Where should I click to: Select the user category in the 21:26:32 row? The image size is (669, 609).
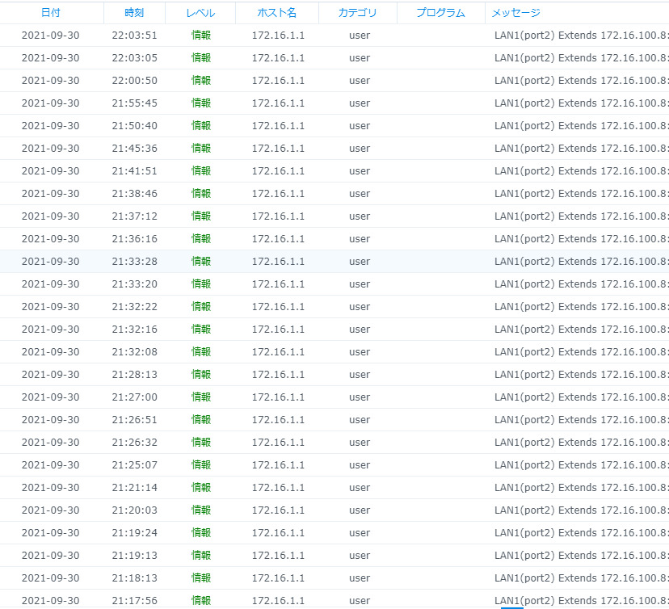pos(360,443)
